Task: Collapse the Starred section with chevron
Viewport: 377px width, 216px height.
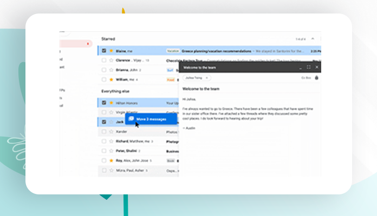Action: tap(313, 38)
